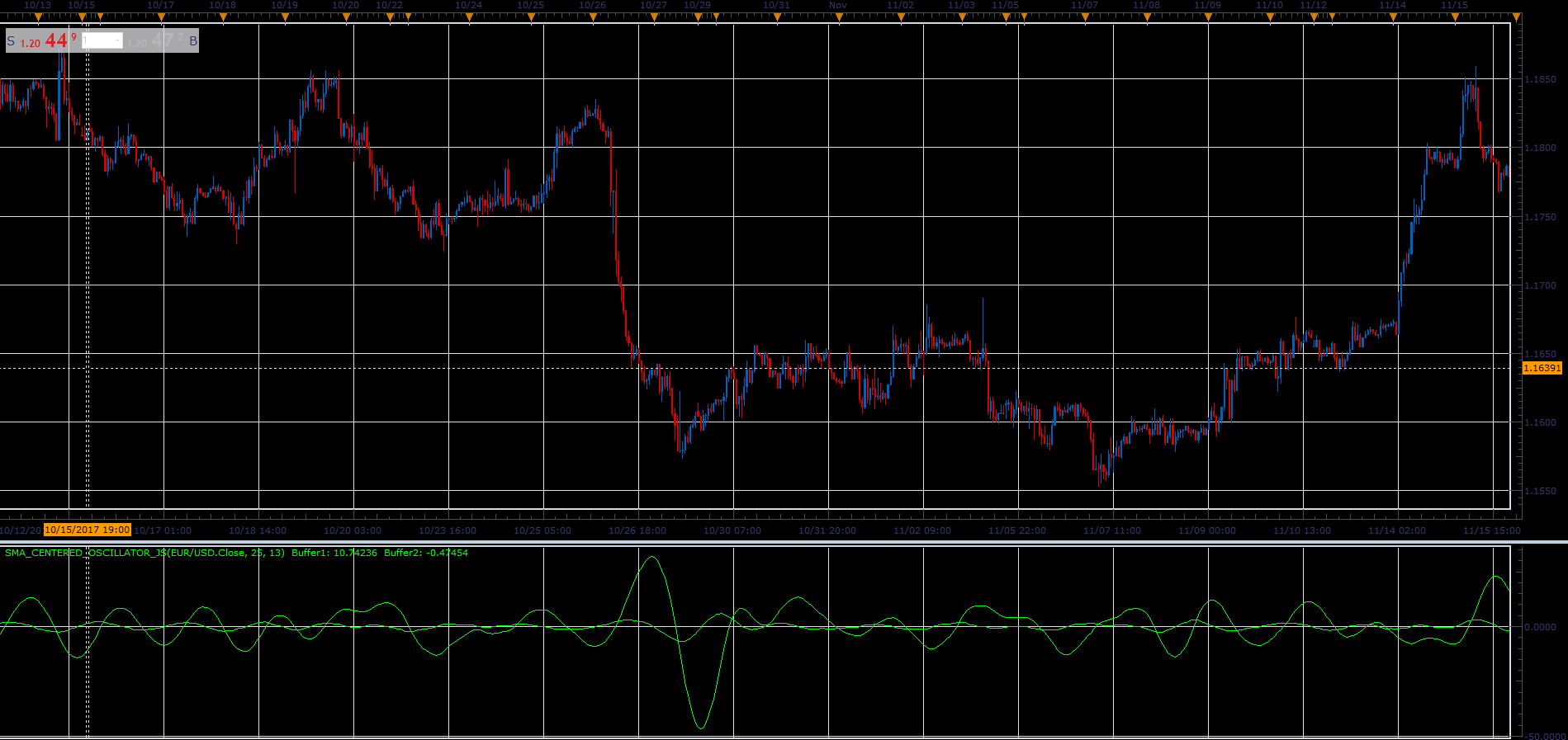Image resolution: width=1568 pixels, height=740 pixels.
Task: Click the orange triangle marker under 11/07
Action: pyautogui.click(x=1085, y=17)
